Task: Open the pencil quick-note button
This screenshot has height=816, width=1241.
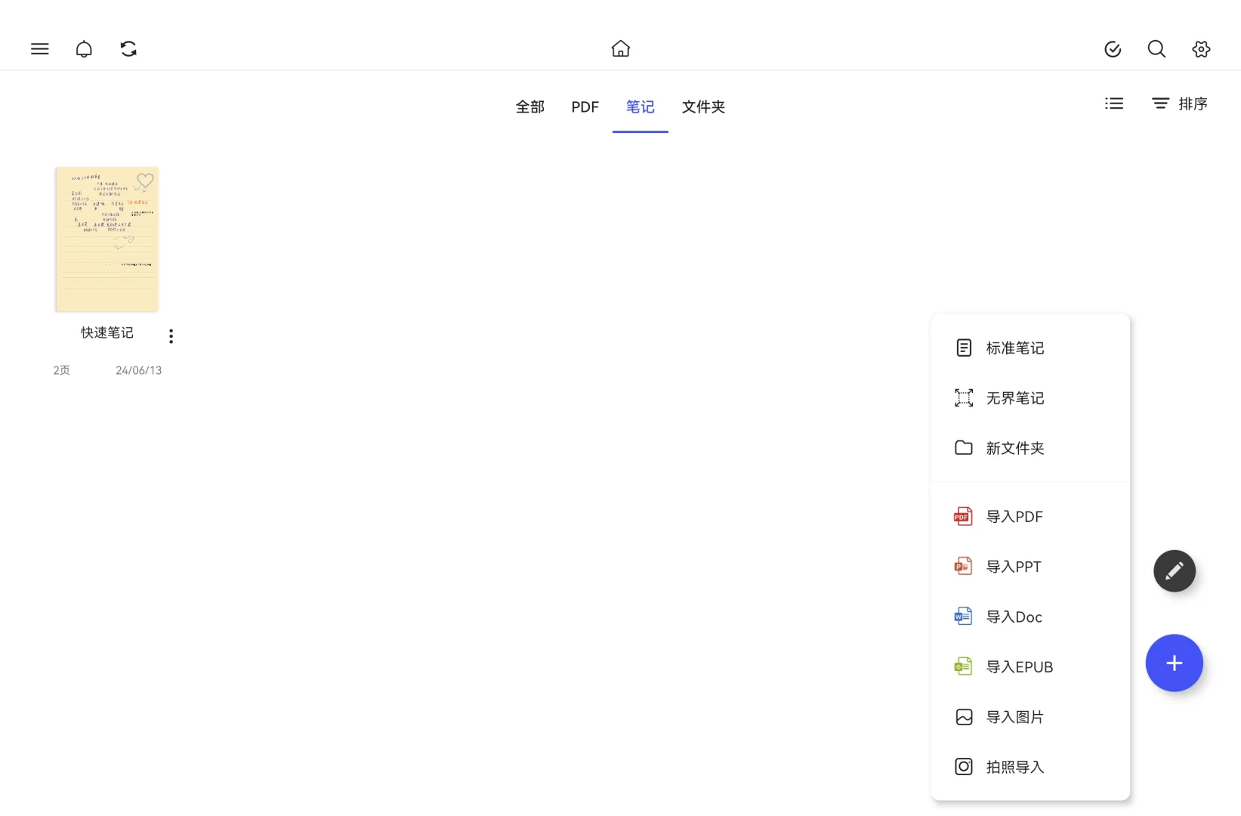Action: 1174,570
